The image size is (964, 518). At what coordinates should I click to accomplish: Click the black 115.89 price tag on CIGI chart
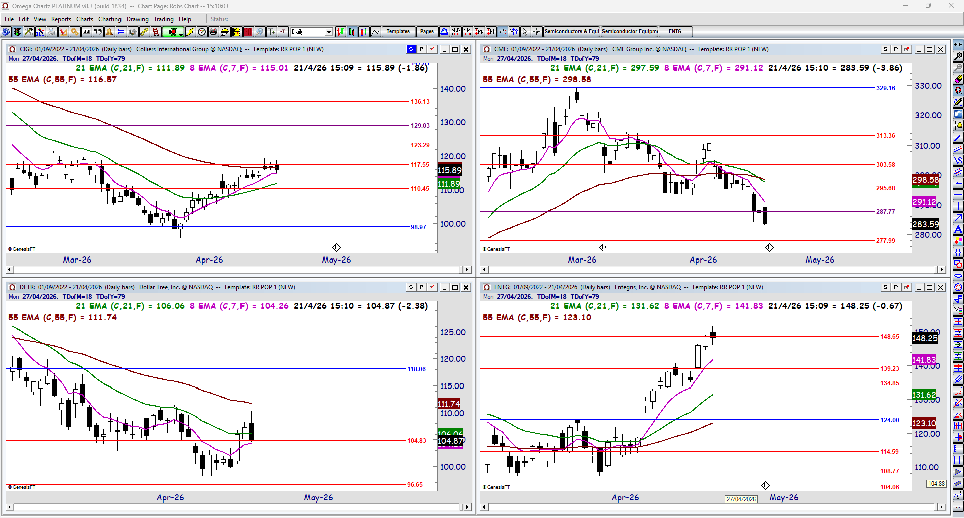[x=450, y=170]
